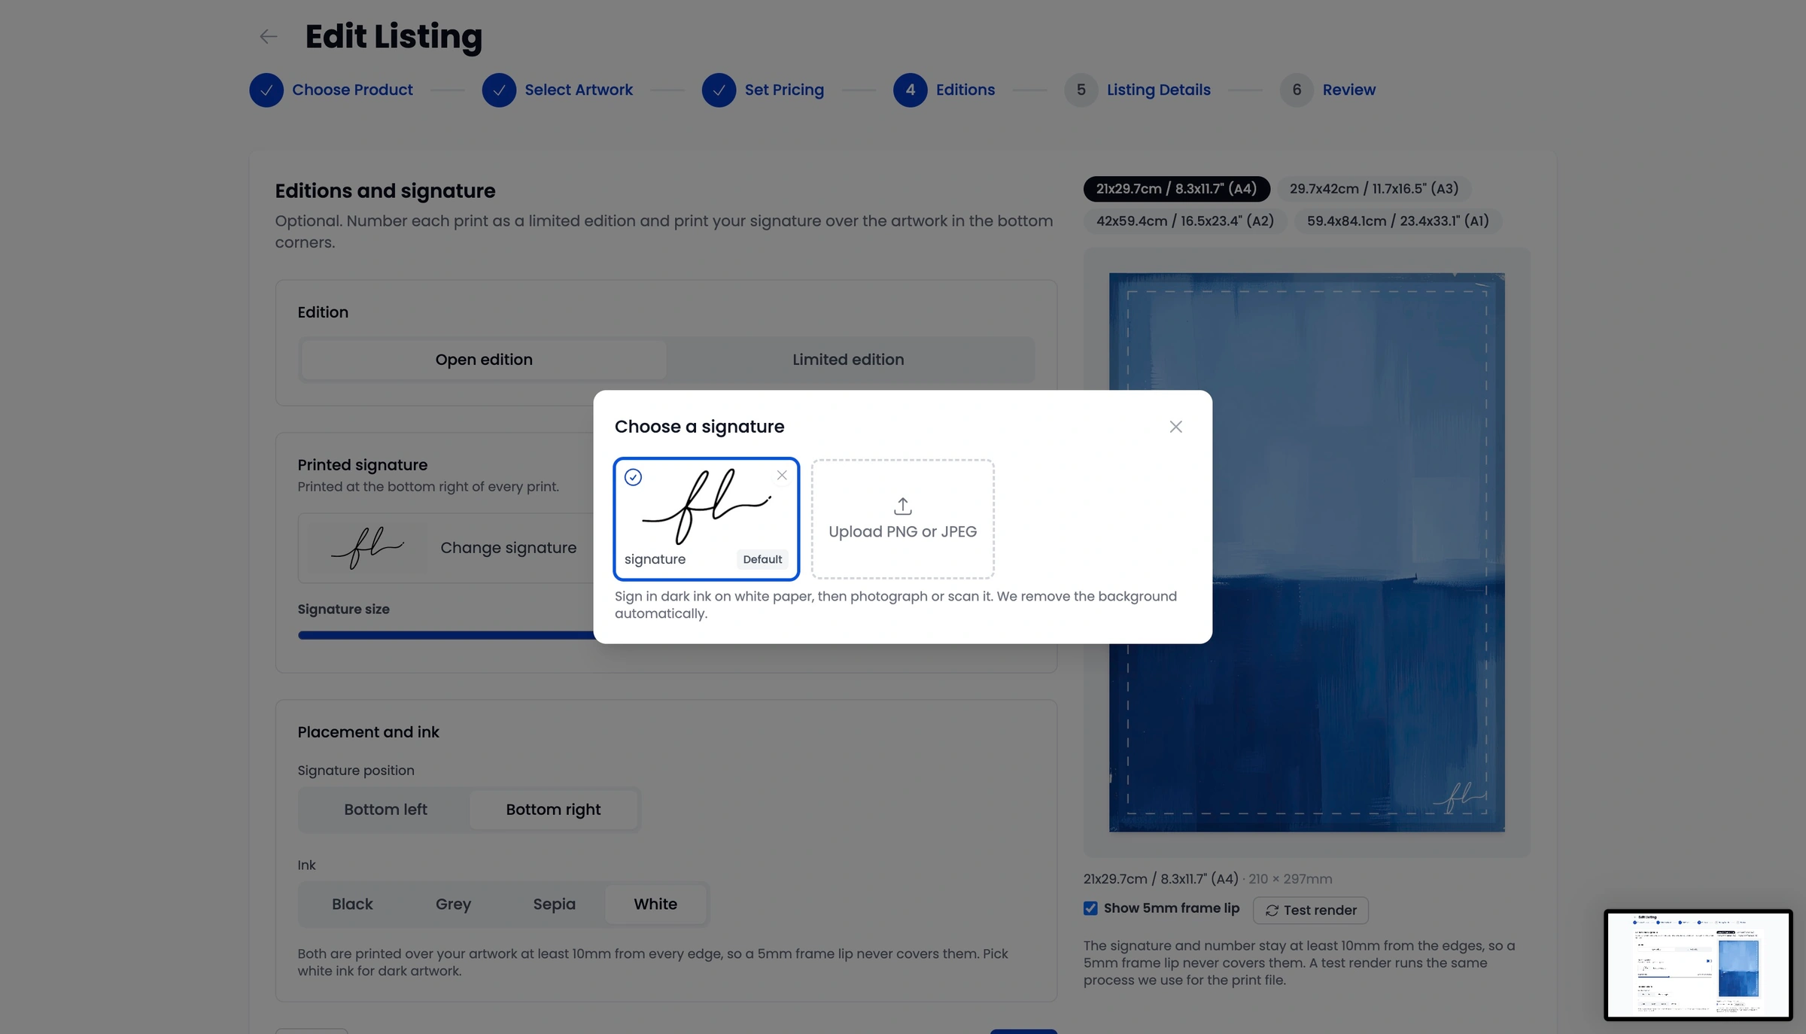
Task: Click the blue artwork preview image
Action: [1306, 552]
